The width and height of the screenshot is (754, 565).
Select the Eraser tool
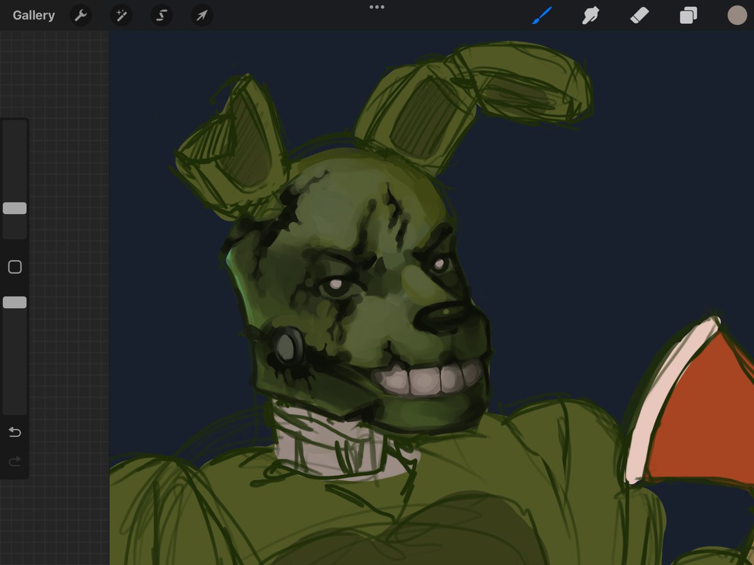coord(640,15)
